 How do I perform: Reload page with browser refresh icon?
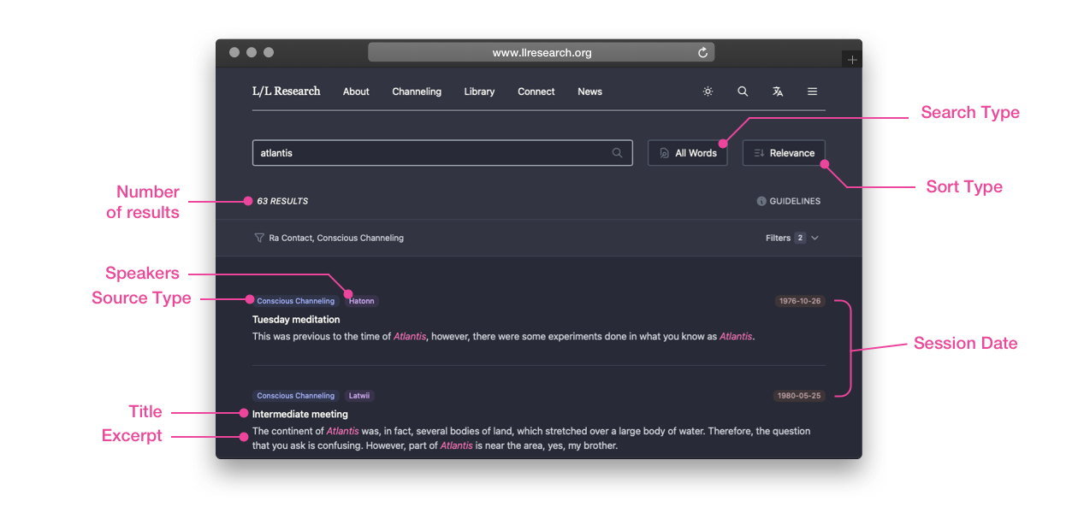coord(702,53)
